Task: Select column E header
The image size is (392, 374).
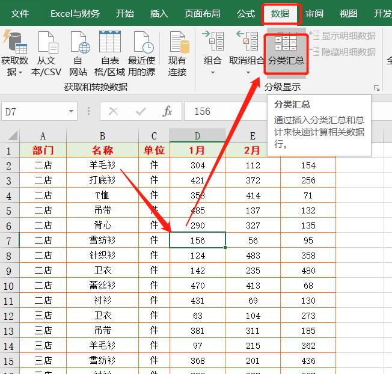Action: click(253, 136)
